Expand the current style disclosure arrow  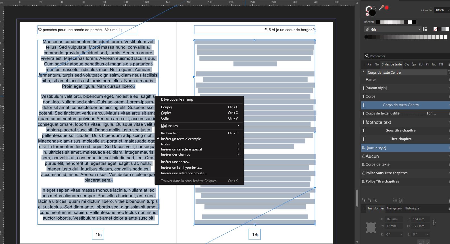tap(363, 71)
